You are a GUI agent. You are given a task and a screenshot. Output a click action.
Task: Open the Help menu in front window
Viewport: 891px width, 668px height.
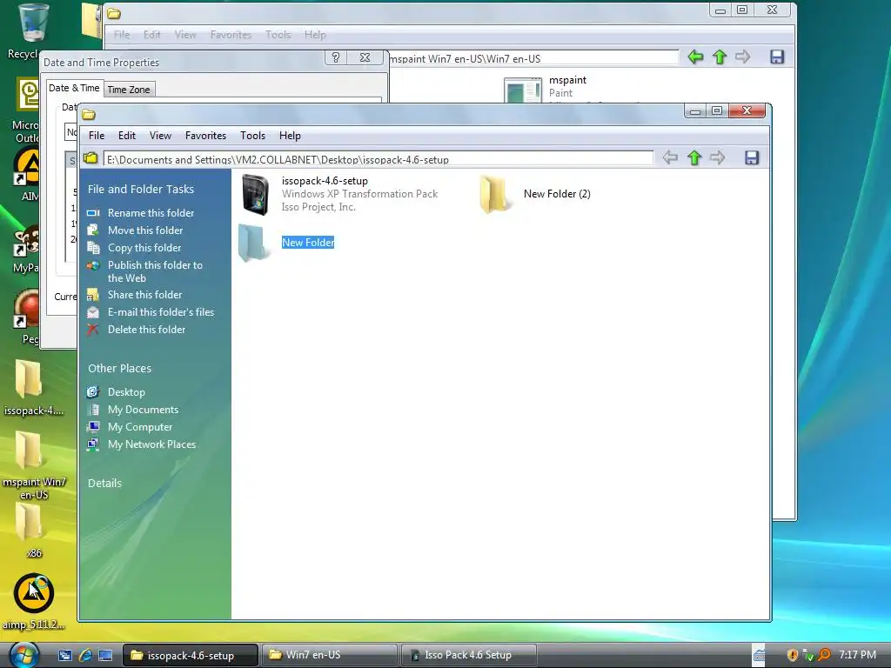pos(290,136)
